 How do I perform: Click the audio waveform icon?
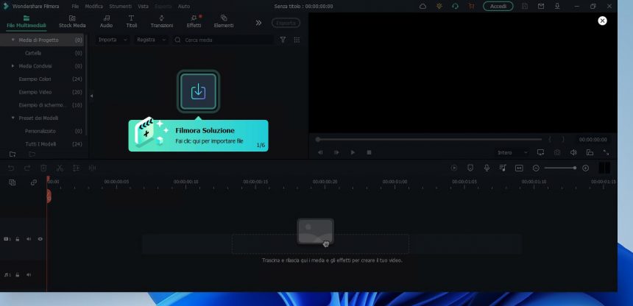click(92, 168)
